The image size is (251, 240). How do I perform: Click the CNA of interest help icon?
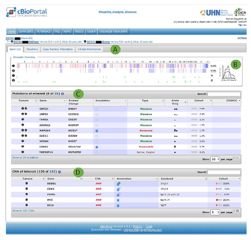click(60, 171)
